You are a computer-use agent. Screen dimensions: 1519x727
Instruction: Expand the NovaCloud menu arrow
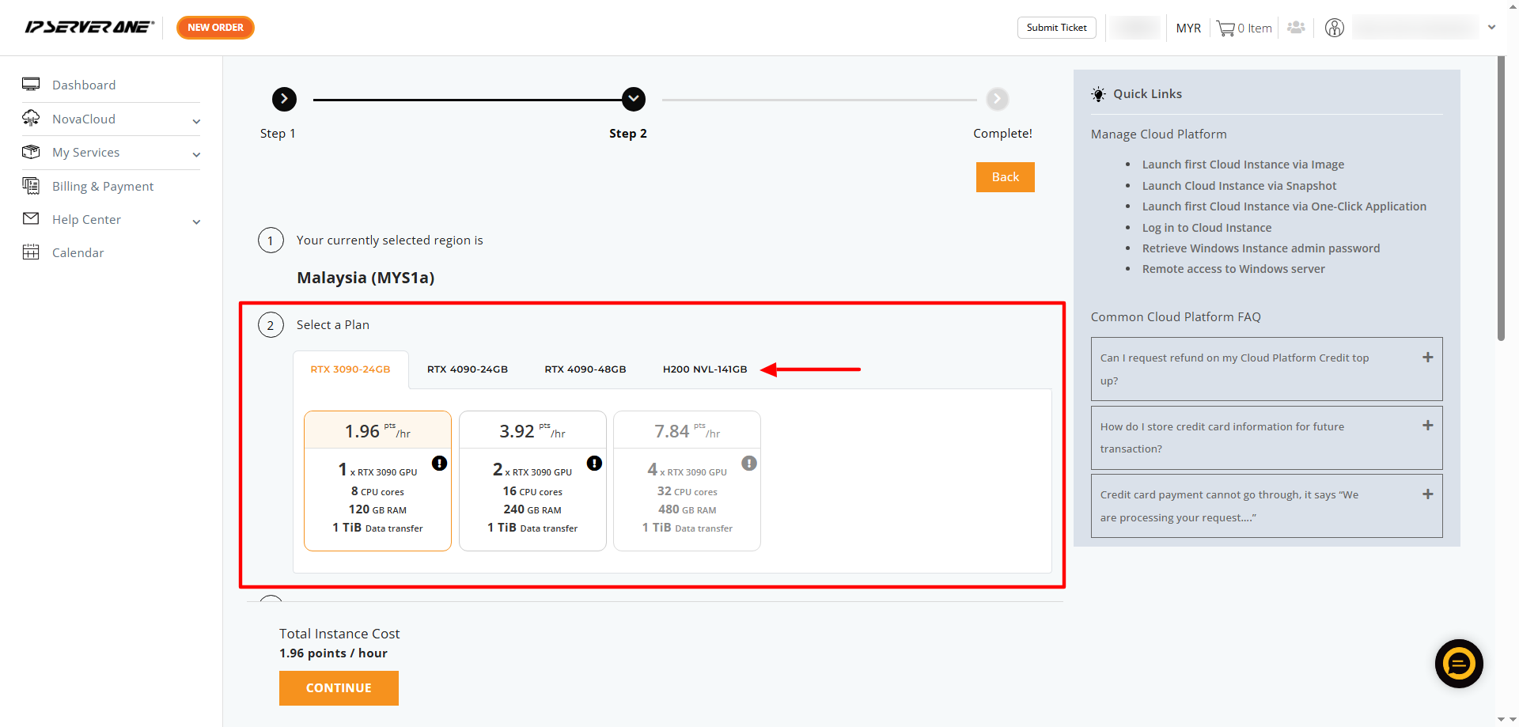tap(196, 121)
